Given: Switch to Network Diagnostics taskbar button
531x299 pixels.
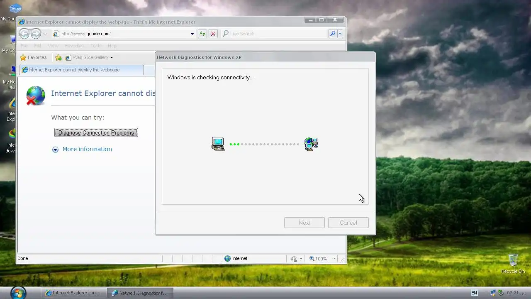Looking at the screenshot, I should pyautogui.click(x=140, y=293).
